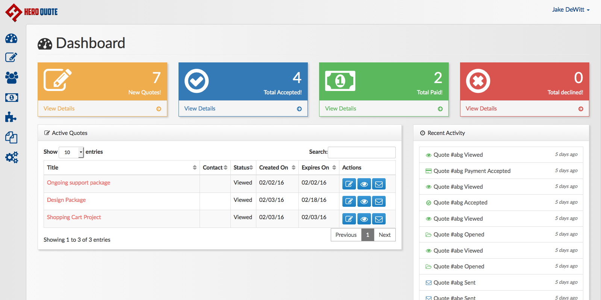Viewport: 601px width, 300px height.
Task: Click the Hero Quote logo
Action: [32, 12]
